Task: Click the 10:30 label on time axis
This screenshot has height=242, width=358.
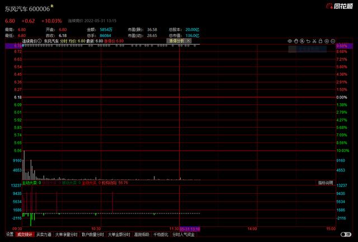Action: [96, 229]
